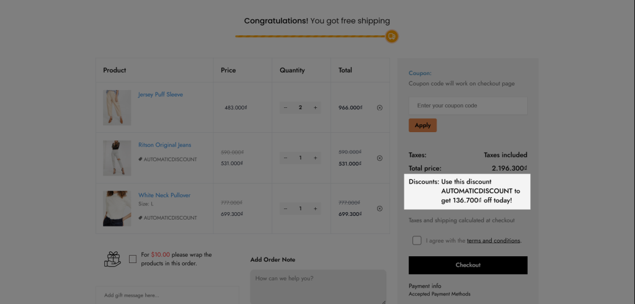Click the Add Order Note text area
Image resolution: width=635 pixels, height=304 pixels.
(318, 287)
